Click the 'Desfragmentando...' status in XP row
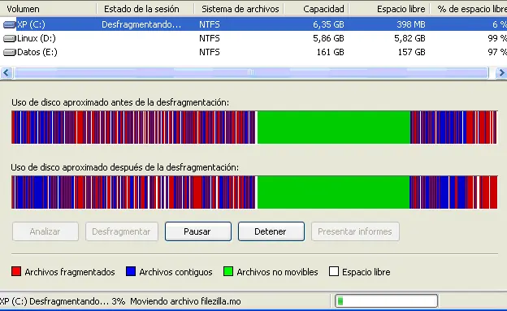Image resolution: width=507 pixels, height=311 pixels. pyautogui.click(x=141, y=24)
